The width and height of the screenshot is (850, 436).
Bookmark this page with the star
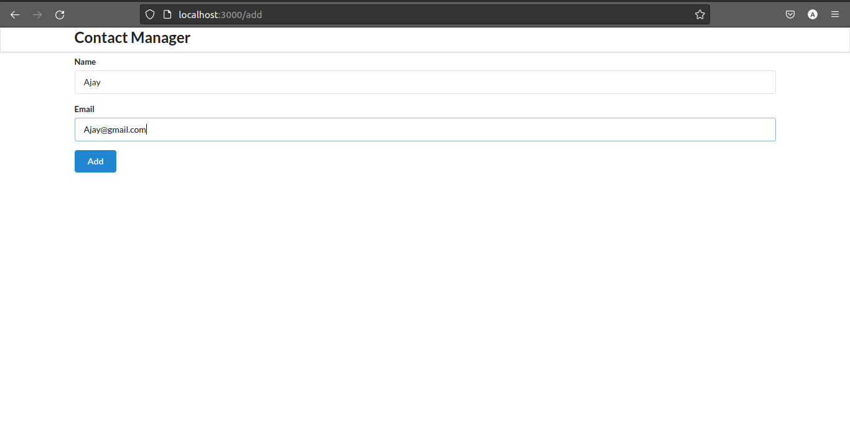[700, 14]
